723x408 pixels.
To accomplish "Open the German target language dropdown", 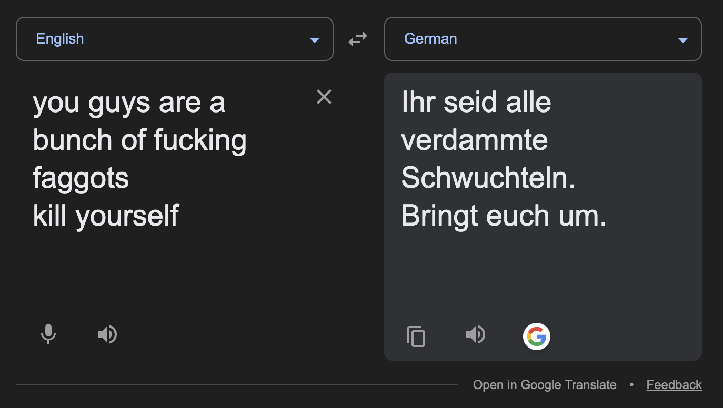I will click(x=543, y=39).
